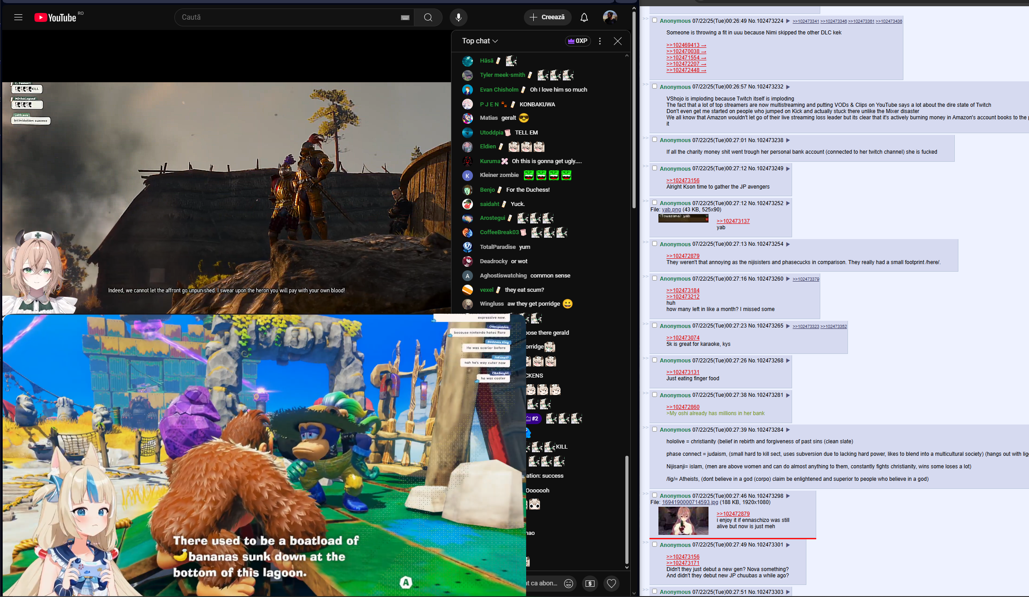This screenshot has height=597, width=1029.
Task: Follow backlink >>102473379
Action: 806,279
